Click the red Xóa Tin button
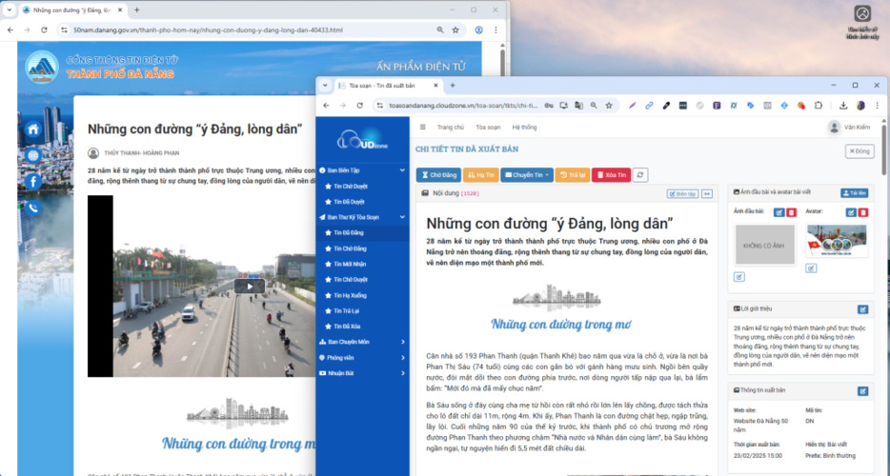This screenshot has width=890, height=476. (x=611, y=175)
